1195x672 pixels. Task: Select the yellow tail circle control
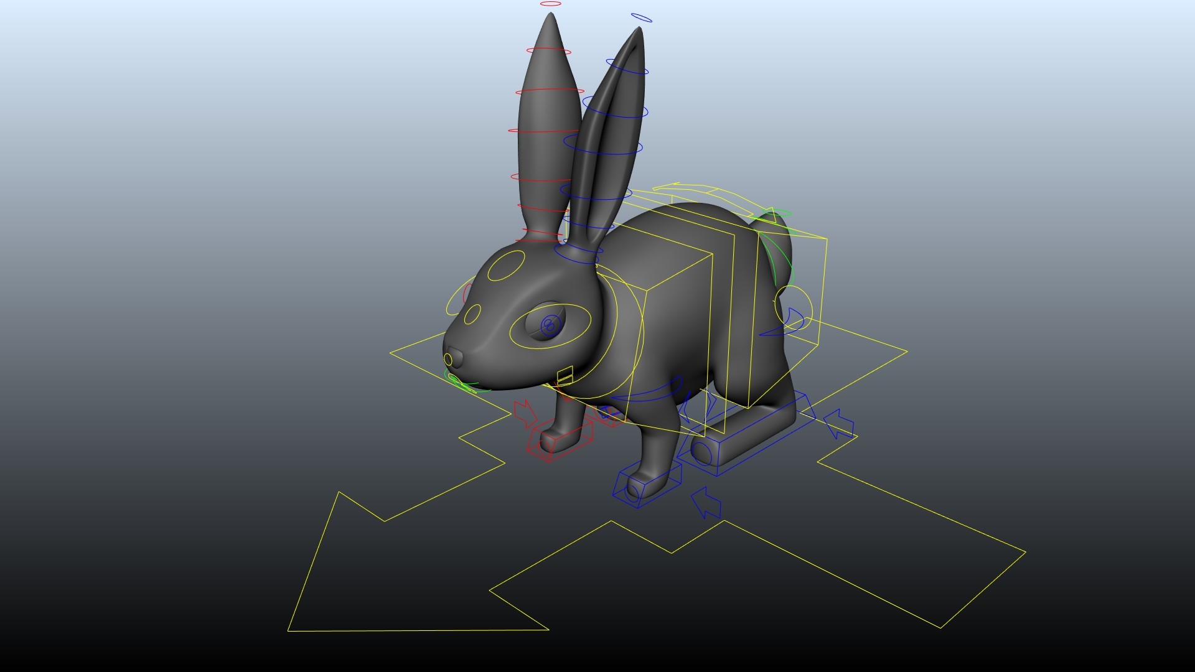(794, 307)
